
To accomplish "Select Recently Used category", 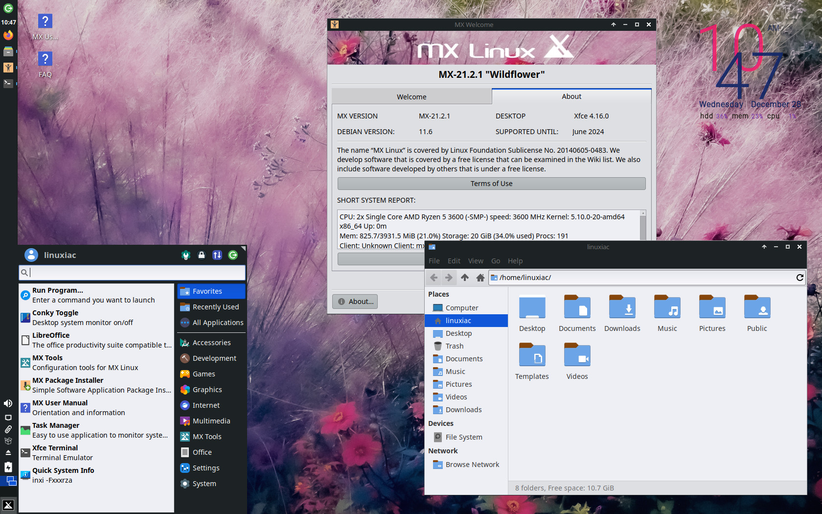I will 211,307.
